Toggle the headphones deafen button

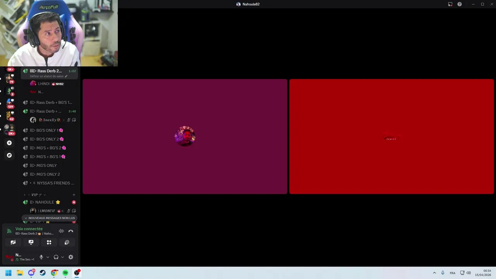[56, 257]
